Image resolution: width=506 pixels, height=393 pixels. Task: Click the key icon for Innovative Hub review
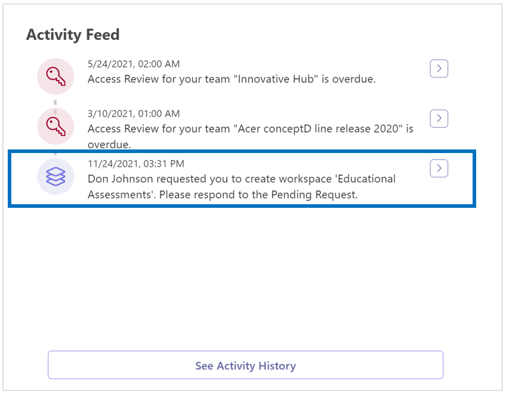(x=55, y=76)
